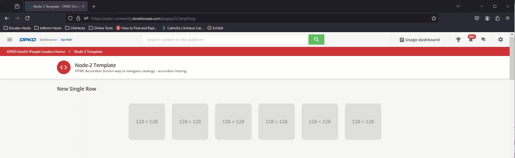Click the New Single Row heading
Image resolution: width=515 pixels, height=158 pixels.
coord(77,89)
